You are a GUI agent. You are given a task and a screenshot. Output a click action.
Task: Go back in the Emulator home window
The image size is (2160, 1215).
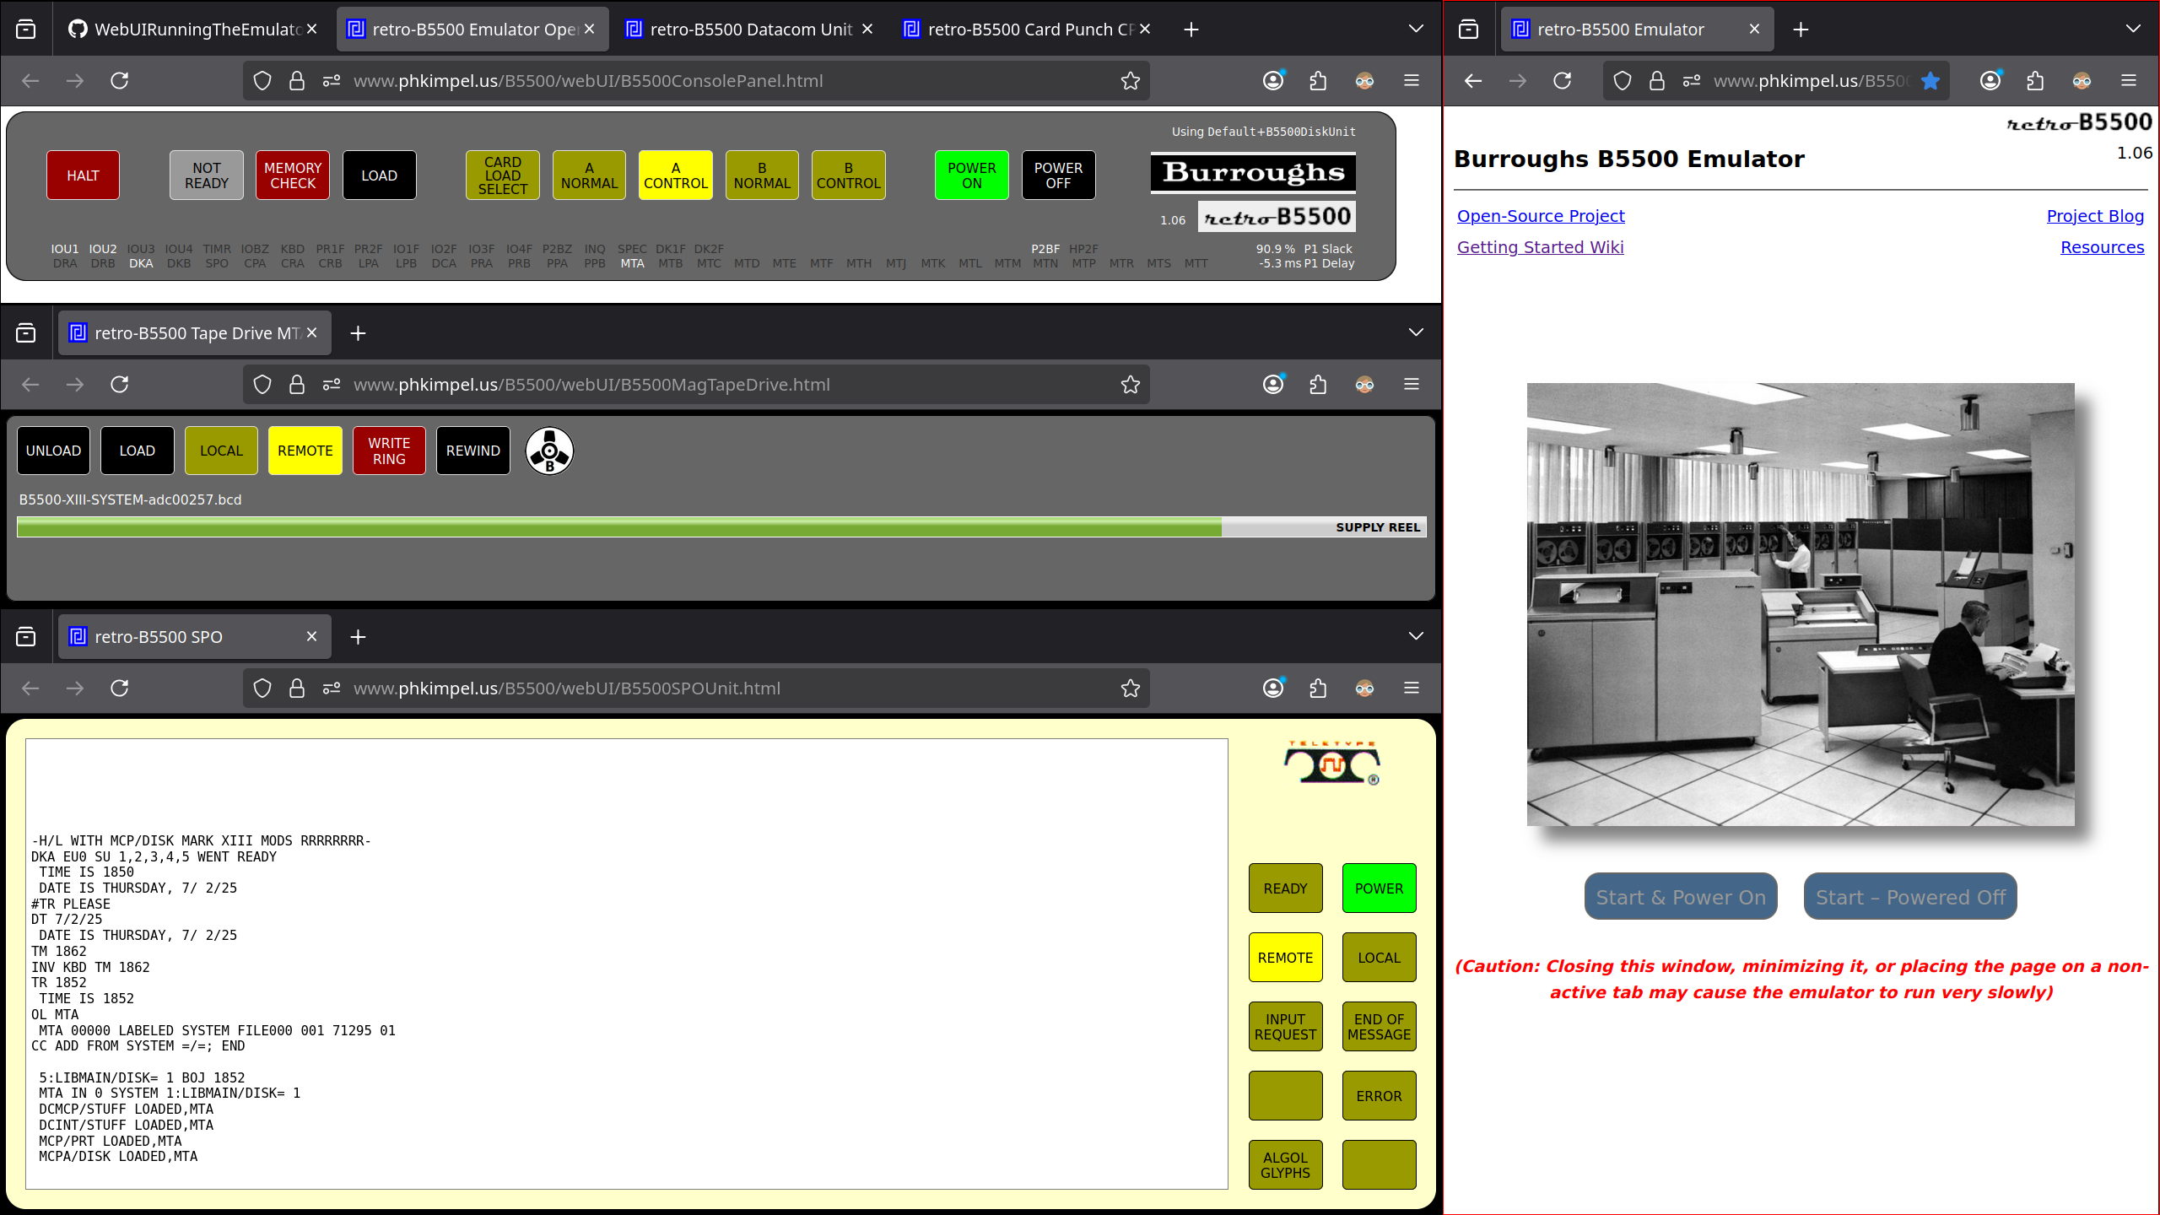pos(1473,81)
